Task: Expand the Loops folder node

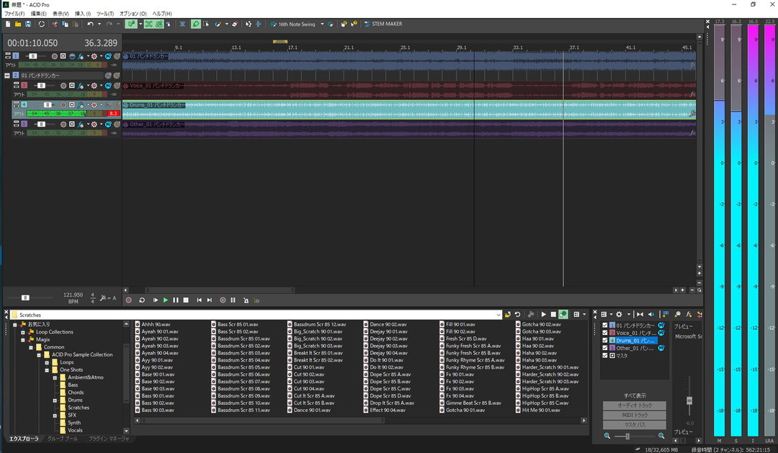Action: pos(47,362)
